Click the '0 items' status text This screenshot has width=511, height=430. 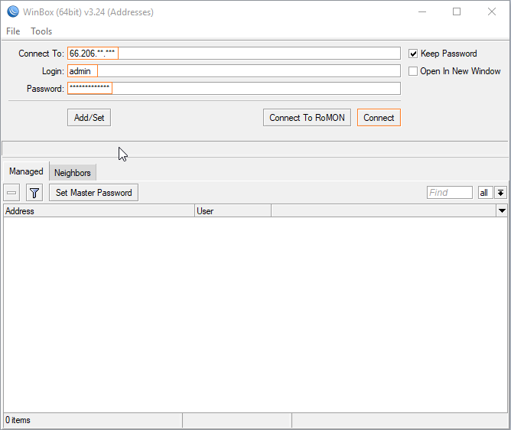(18, 420)
